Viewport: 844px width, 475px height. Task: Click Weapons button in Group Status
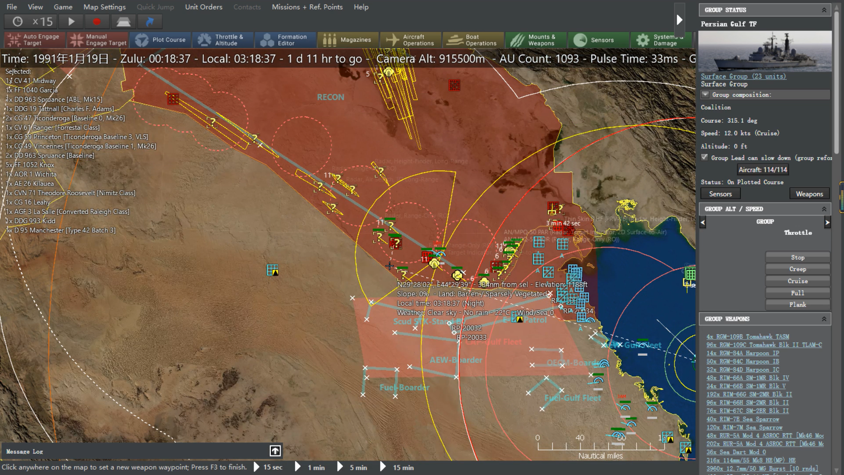[x=809, y=194]
